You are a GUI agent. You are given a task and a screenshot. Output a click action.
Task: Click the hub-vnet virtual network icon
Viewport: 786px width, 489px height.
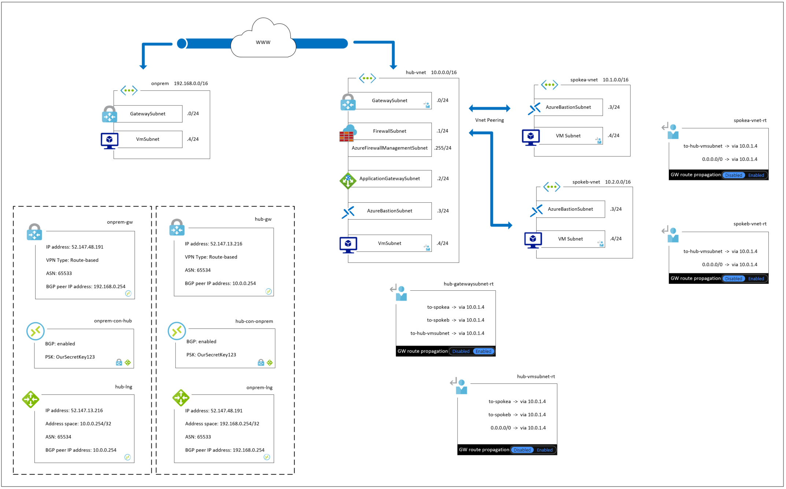pos(367,78)
